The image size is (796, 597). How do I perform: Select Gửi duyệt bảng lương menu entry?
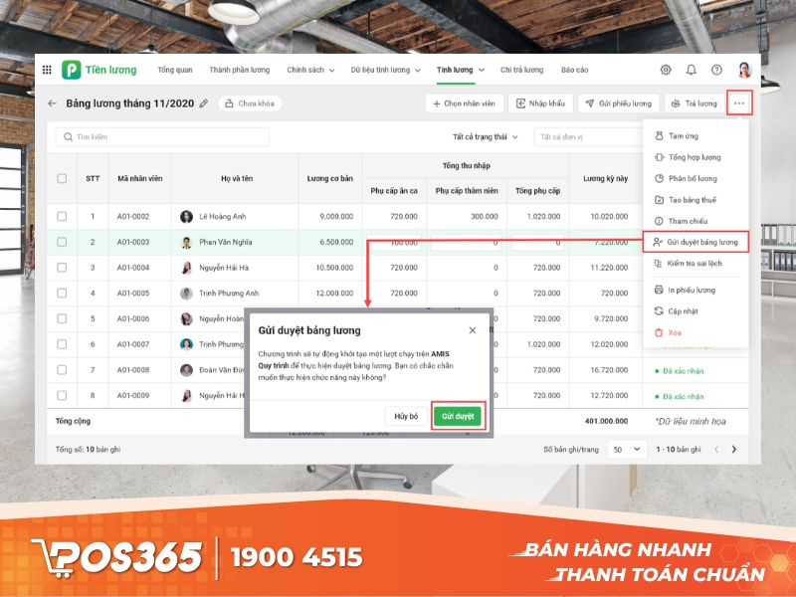[x=701, y=241]
